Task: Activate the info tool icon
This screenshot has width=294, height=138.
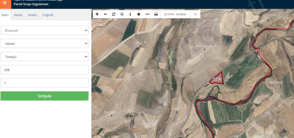Action: 130,14
